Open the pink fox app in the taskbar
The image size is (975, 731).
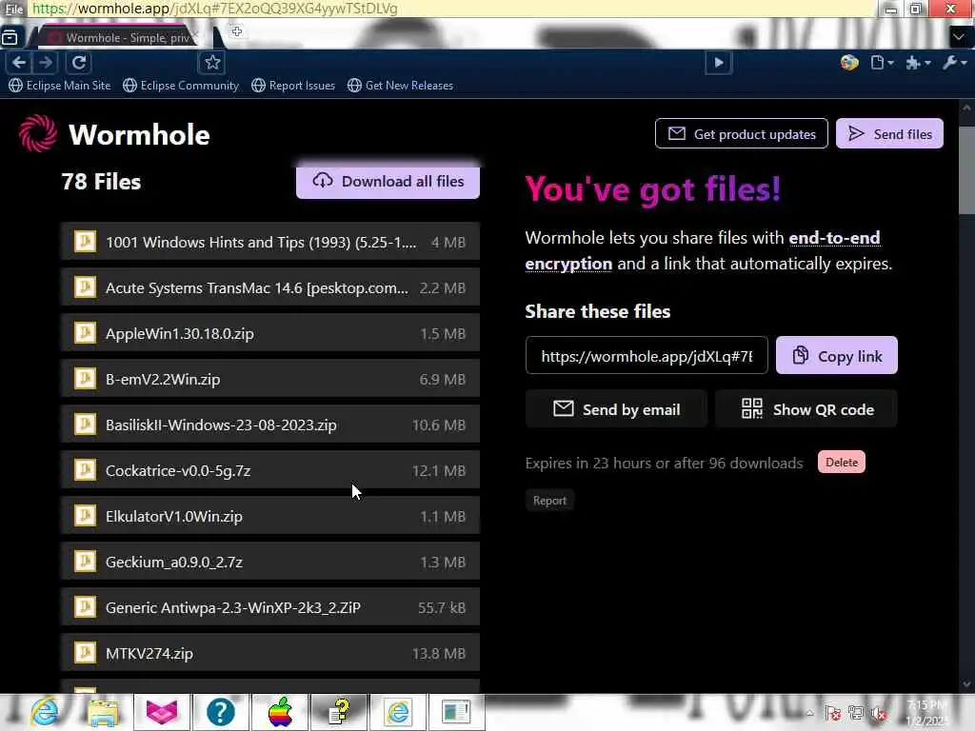162,712
